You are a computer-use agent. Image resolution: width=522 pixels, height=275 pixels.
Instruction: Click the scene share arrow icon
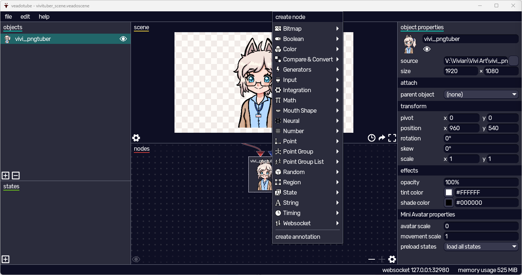[x=382, y=138]
